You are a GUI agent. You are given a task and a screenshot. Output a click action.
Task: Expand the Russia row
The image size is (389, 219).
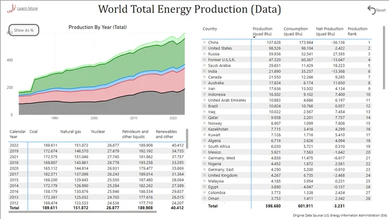tap(204, 54)
